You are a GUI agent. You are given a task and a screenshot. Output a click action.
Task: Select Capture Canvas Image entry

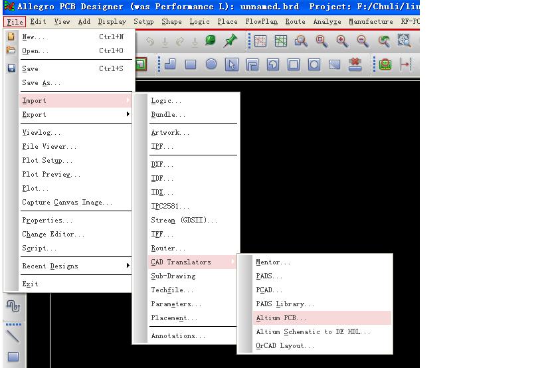pyautogui.click(x=76, y=202)
